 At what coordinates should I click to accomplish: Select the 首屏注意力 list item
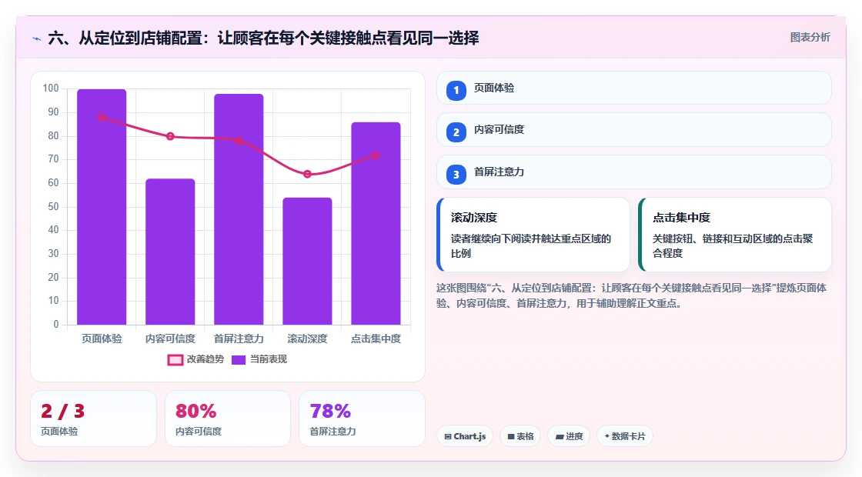[x=634, y=172]
